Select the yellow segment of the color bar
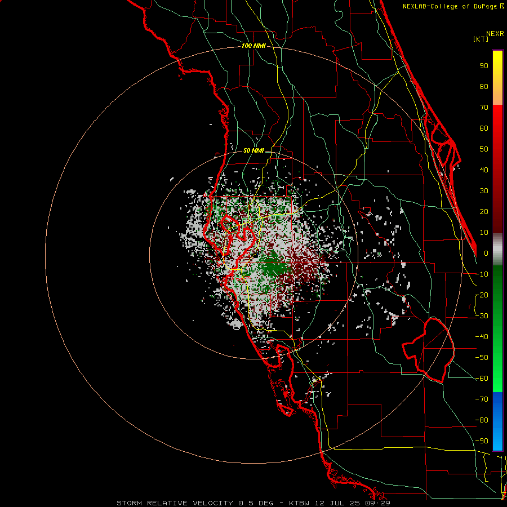 [x=497, y=78]
